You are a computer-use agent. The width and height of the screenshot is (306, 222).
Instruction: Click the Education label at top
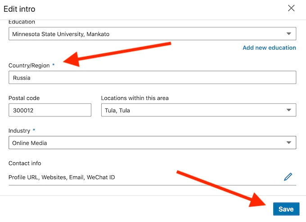pos(22,22)
